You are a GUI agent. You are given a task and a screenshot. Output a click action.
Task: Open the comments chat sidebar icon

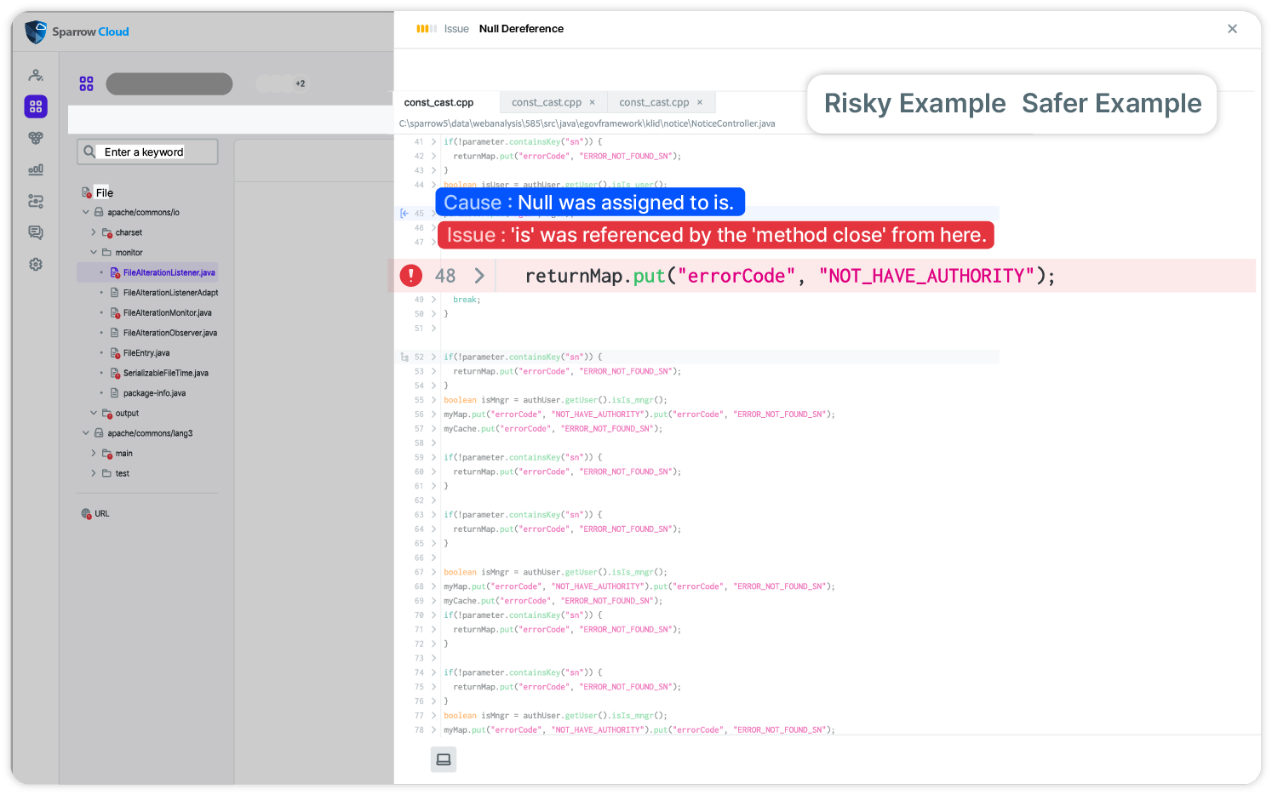pyautogui.click(x=36, y=232)
